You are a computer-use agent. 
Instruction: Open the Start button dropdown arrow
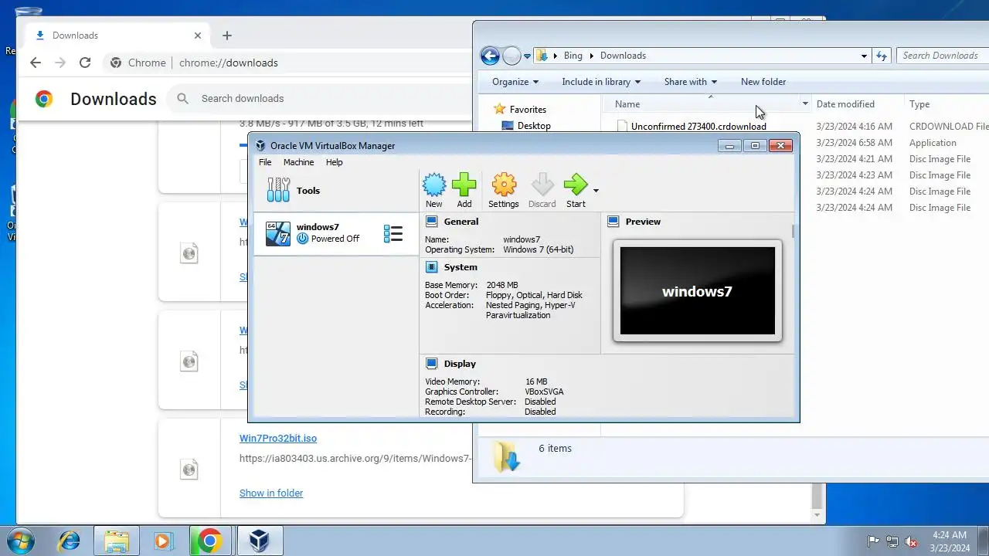[596, 190]
